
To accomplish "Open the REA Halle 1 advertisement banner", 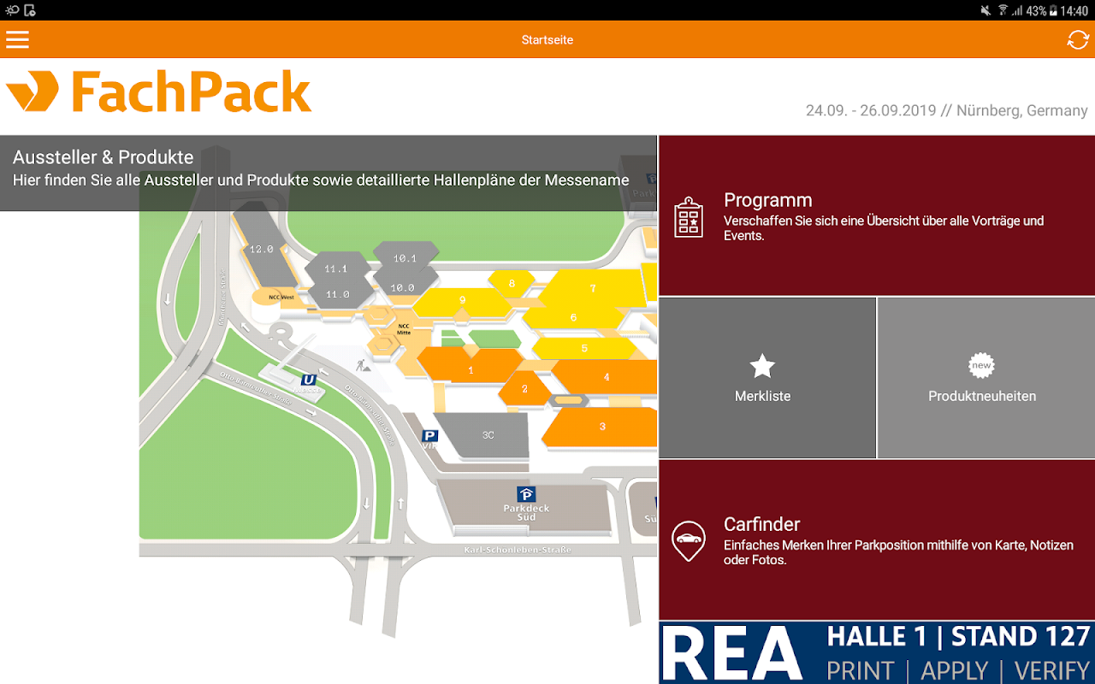I will click(877, 652).
